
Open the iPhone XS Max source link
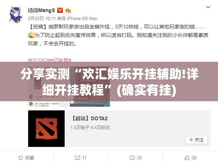coord(82,19)
